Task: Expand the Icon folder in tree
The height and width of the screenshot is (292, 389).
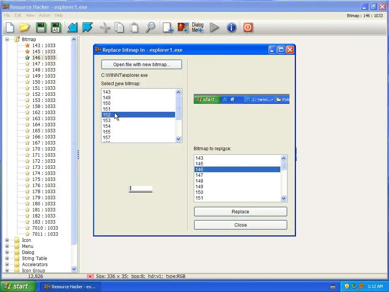Action: point(7,240)
